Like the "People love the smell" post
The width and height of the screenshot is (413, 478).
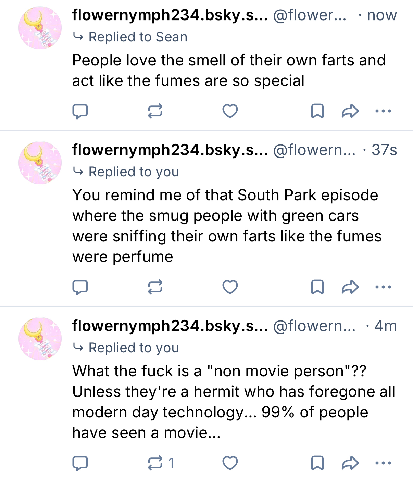[x=230, y=111]
